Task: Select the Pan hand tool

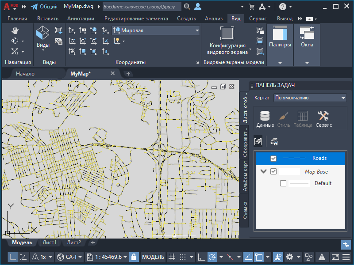Action: click(x=15, y=30)
